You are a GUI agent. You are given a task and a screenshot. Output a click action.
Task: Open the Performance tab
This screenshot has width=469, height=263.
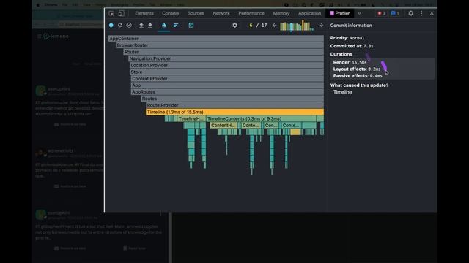251,13
